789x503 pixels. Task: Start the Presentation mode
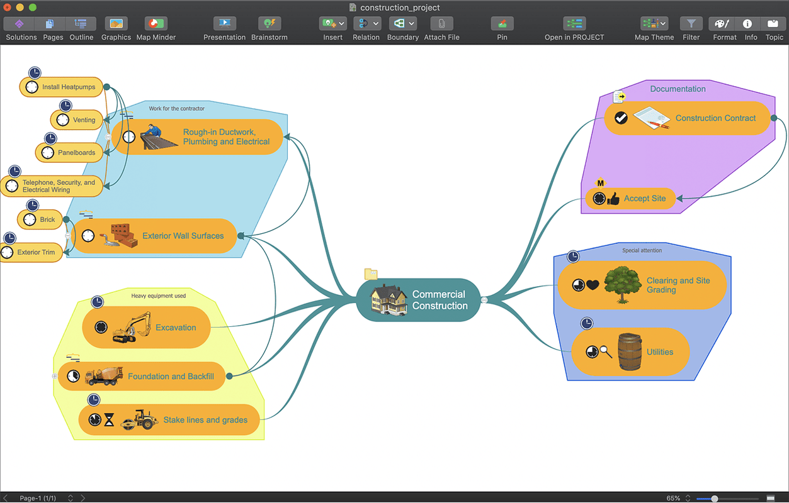(224, 24)
